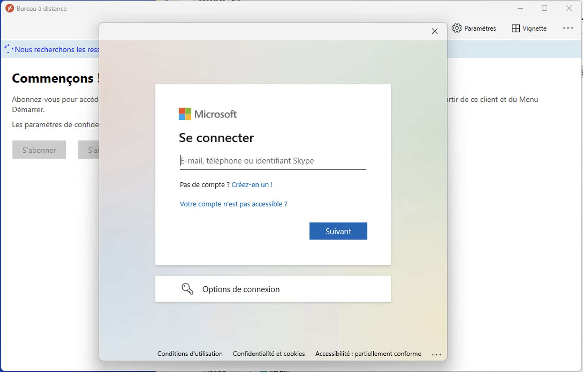Click the key icon for sign-in options
This screenshot has width=583, height=372.
(187, 289)
